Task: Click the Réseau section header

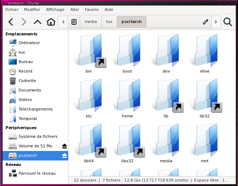Action: (13, 164)
